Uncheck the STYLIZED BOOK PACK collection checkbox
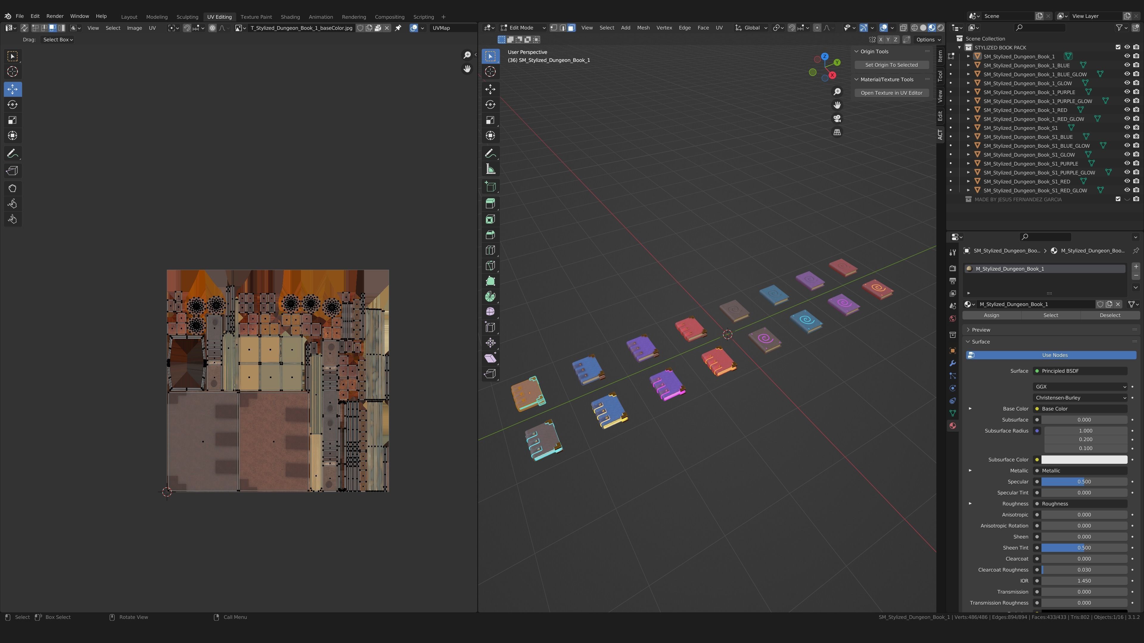 pos(1118,48)
